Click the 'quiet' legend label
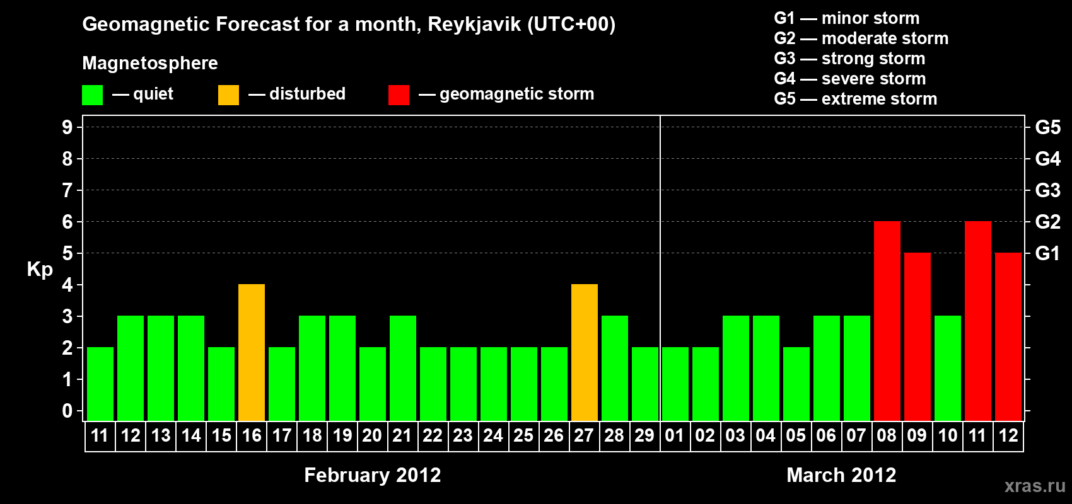The height and width of the screenshot is (504, 1072). [x=153, y=94]
